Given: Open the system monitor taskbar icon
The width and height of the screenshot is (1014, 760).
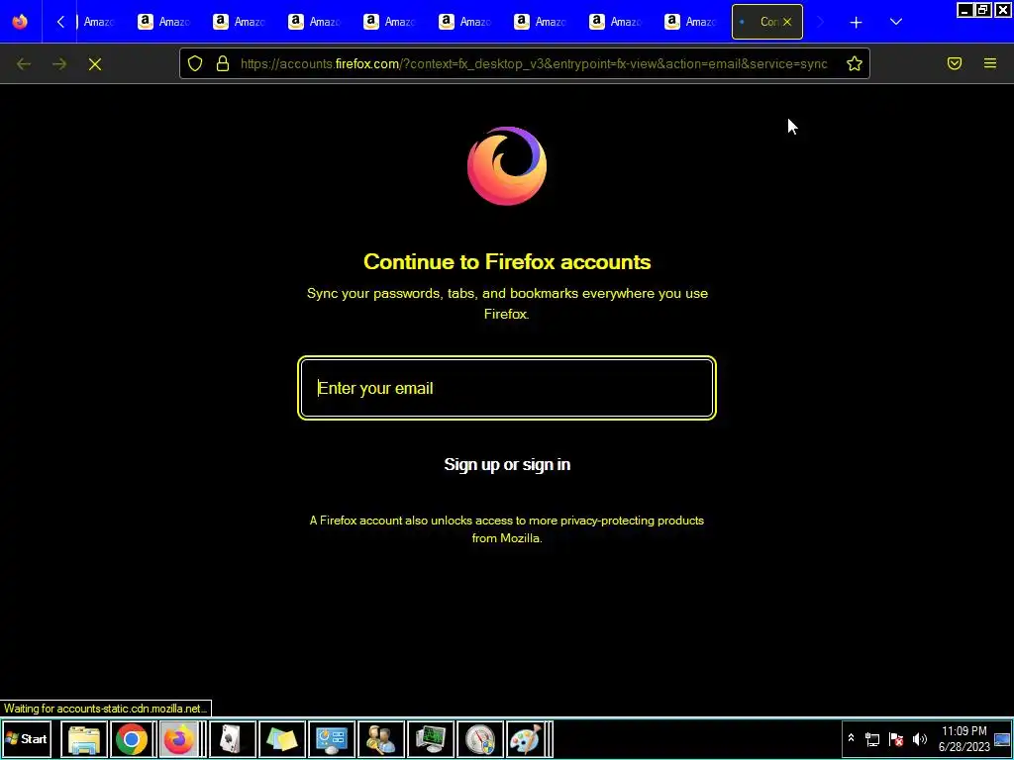Looking at the screenshot, I should 430,739.
